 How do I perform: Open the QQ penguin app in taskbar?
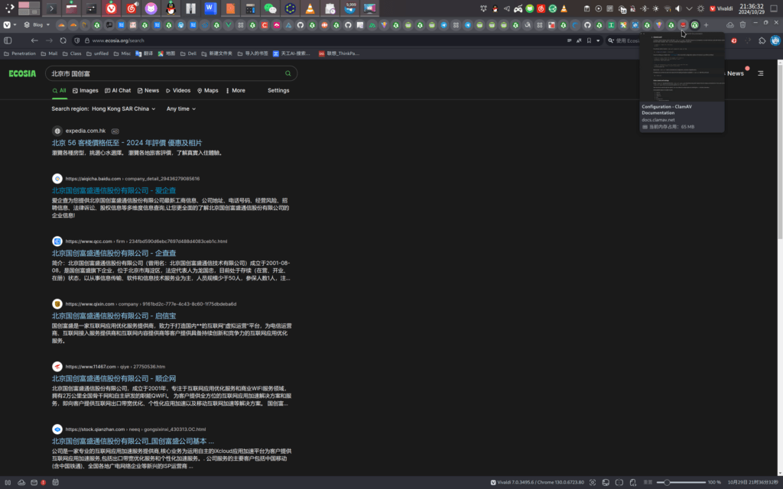(x=171, y=8)
